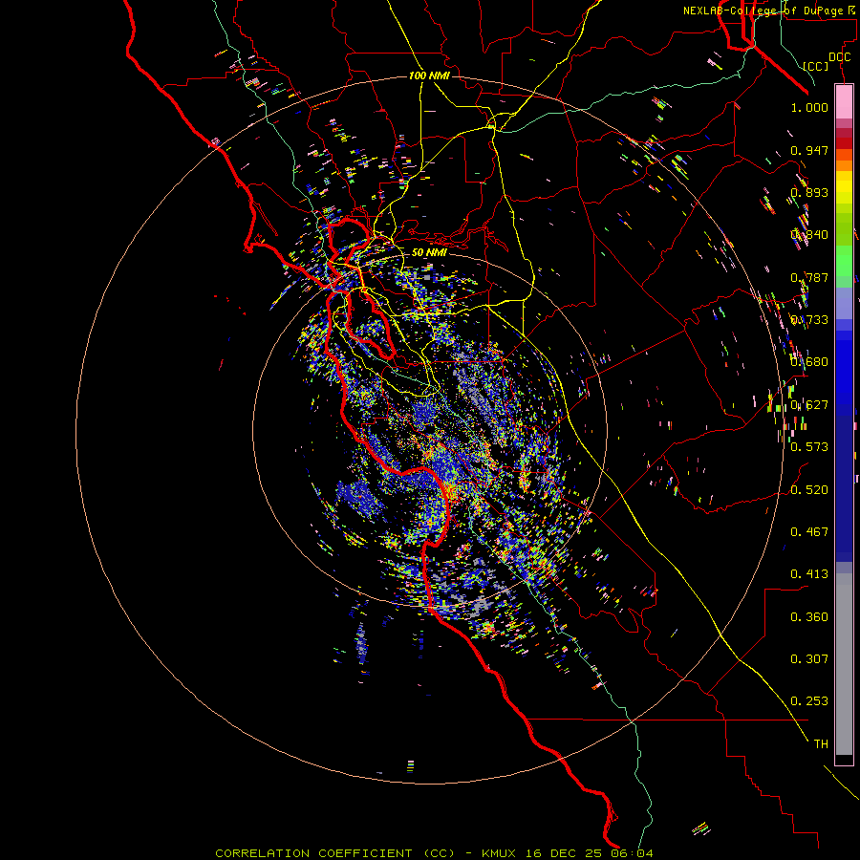
Task: Select the 0.467 legend value
Action: pos(809,532)
